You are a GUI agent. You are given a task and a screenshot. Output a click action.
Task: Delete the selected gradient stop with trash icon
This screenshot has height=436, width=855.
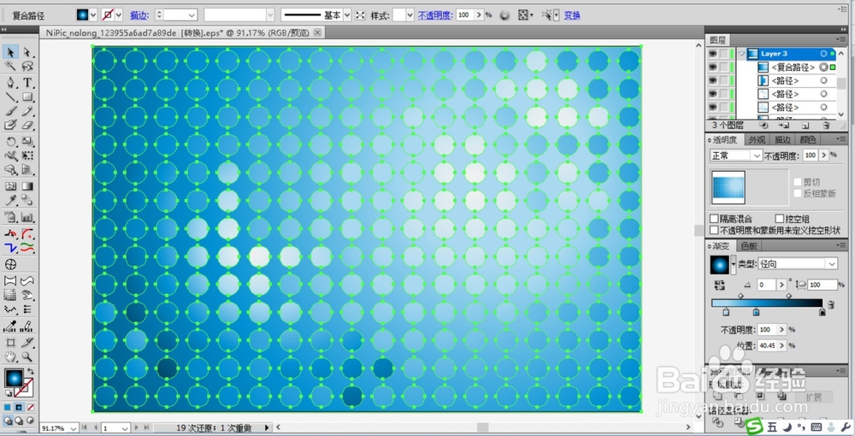[x=830, y=304]
